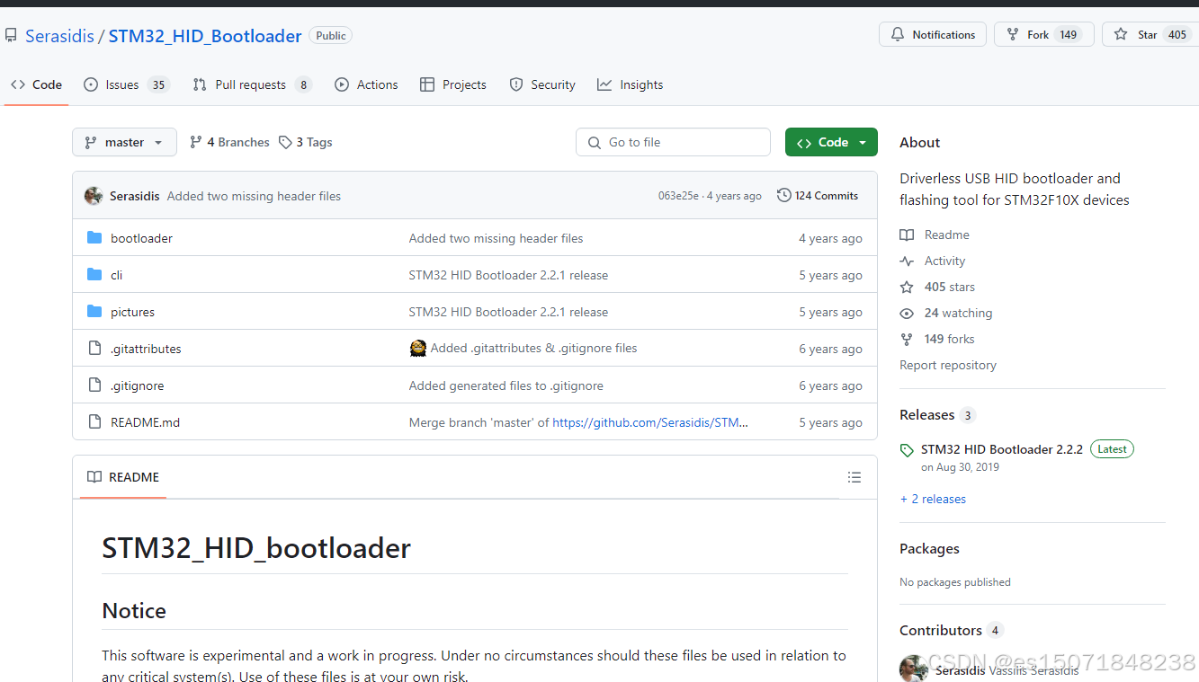Screen dimensions: 1199x682
Task: View the 4 Branches link
Action: pos(229,142)
